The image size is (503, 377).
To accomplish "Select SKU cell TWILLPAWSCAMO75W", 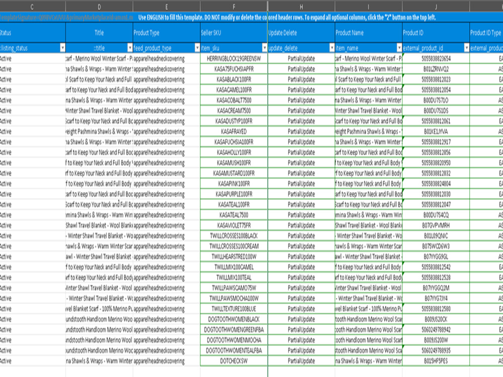I will click(234, 288).
